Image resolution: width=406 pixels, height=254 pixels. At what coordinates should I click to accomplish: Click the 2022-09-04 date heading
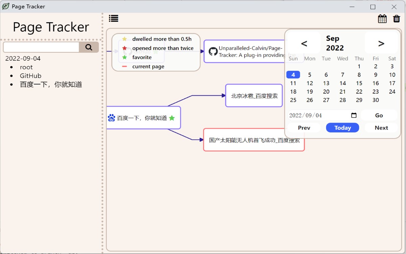[23, 58]
